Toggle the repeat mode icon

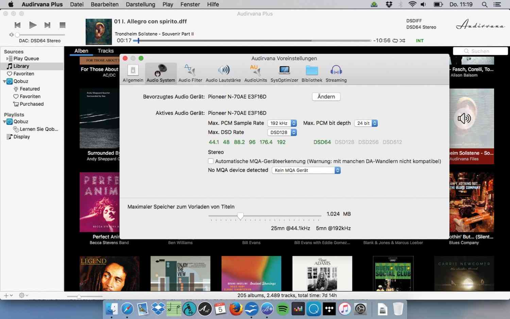(395, 40)
